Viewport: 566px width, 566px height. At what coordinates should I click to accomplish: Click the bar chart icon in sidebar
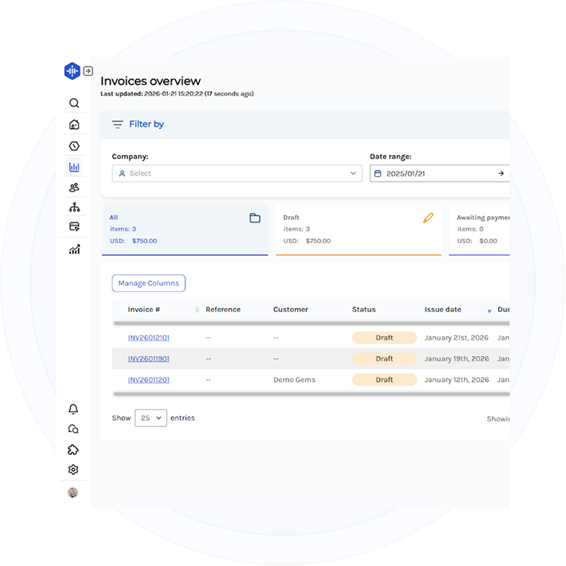coord(74,167)
